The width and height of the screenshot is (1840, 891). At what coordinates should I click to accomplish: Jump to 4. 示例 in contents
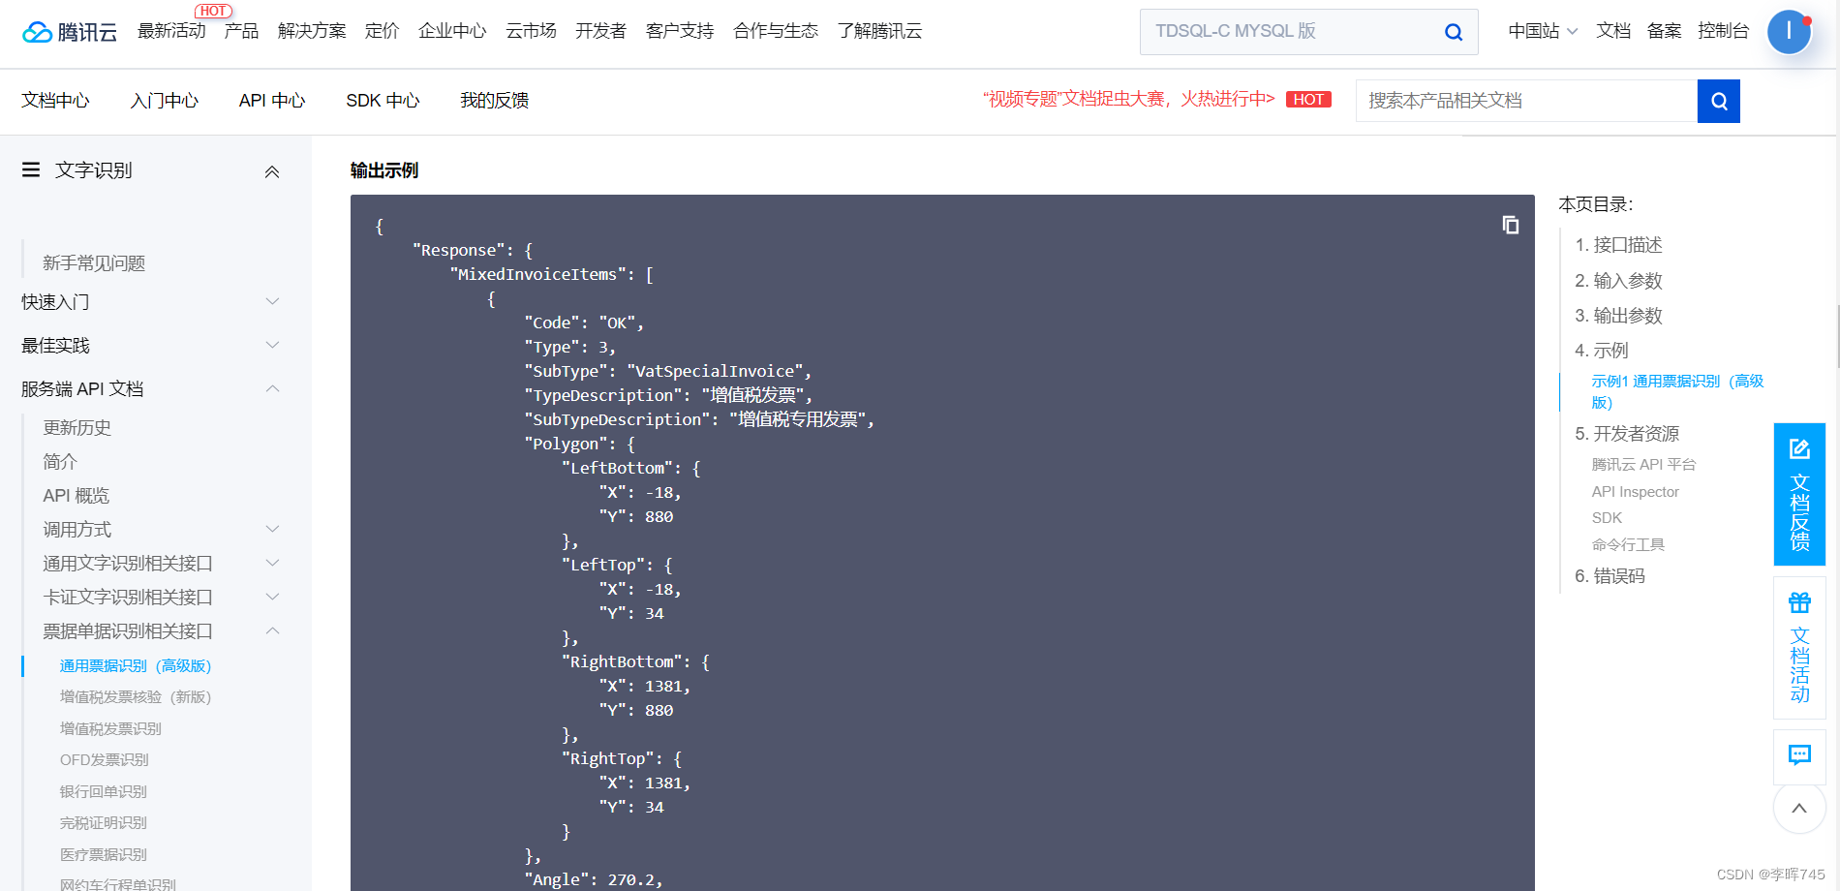[1602, 351]
